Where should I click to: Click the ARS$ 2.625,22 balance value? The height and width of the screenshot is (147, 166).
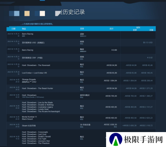click(146, 118)
